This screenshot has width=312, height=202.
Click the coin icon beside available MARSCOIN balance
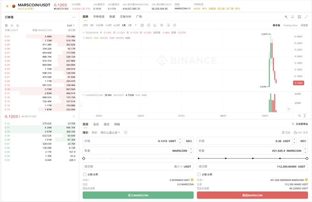point(306,180)
